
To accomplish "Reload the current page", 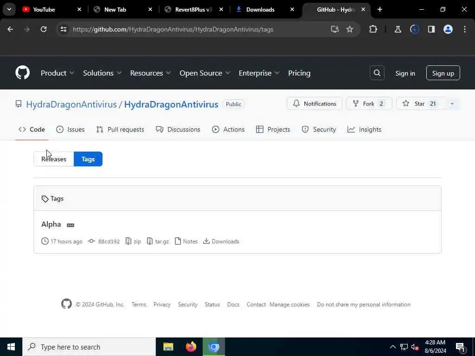I will pos(44,29).
